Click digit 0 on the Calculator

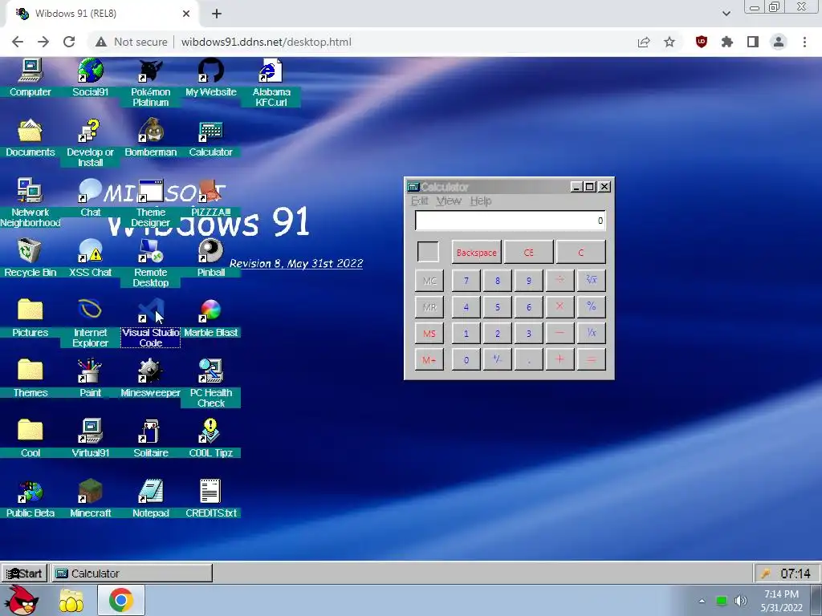pyautogui.click(x=466, y=360)
